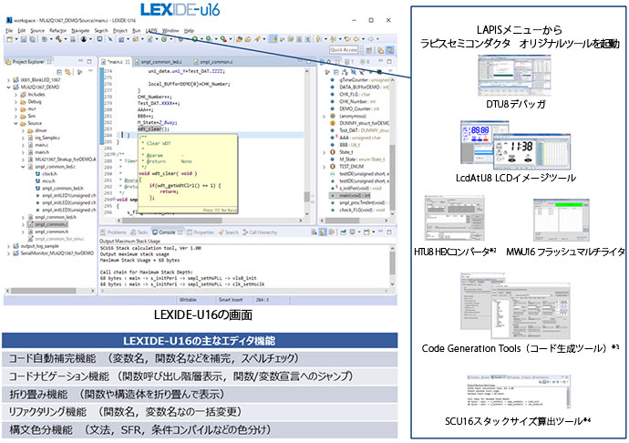Expand the 0001_BlinkLED_1367 project
The height and width of the screenshot is (443, 629).
(8, 80)
